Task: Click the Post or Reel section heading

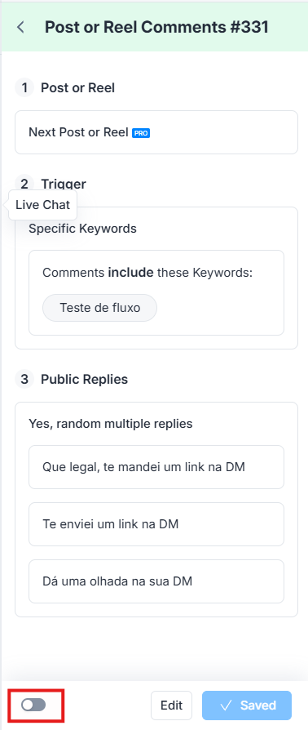Action: click(77, 87)
